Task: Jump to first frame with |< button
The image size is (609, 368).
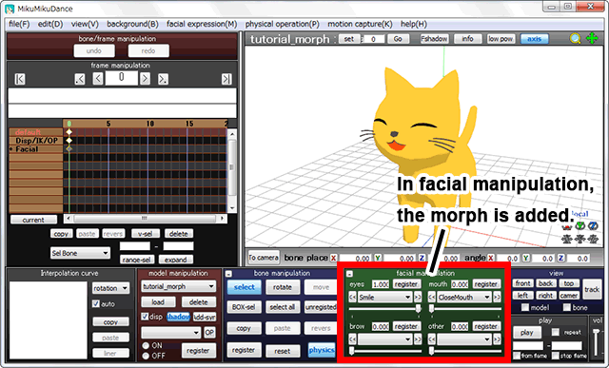Action: [x=20, y=79]
